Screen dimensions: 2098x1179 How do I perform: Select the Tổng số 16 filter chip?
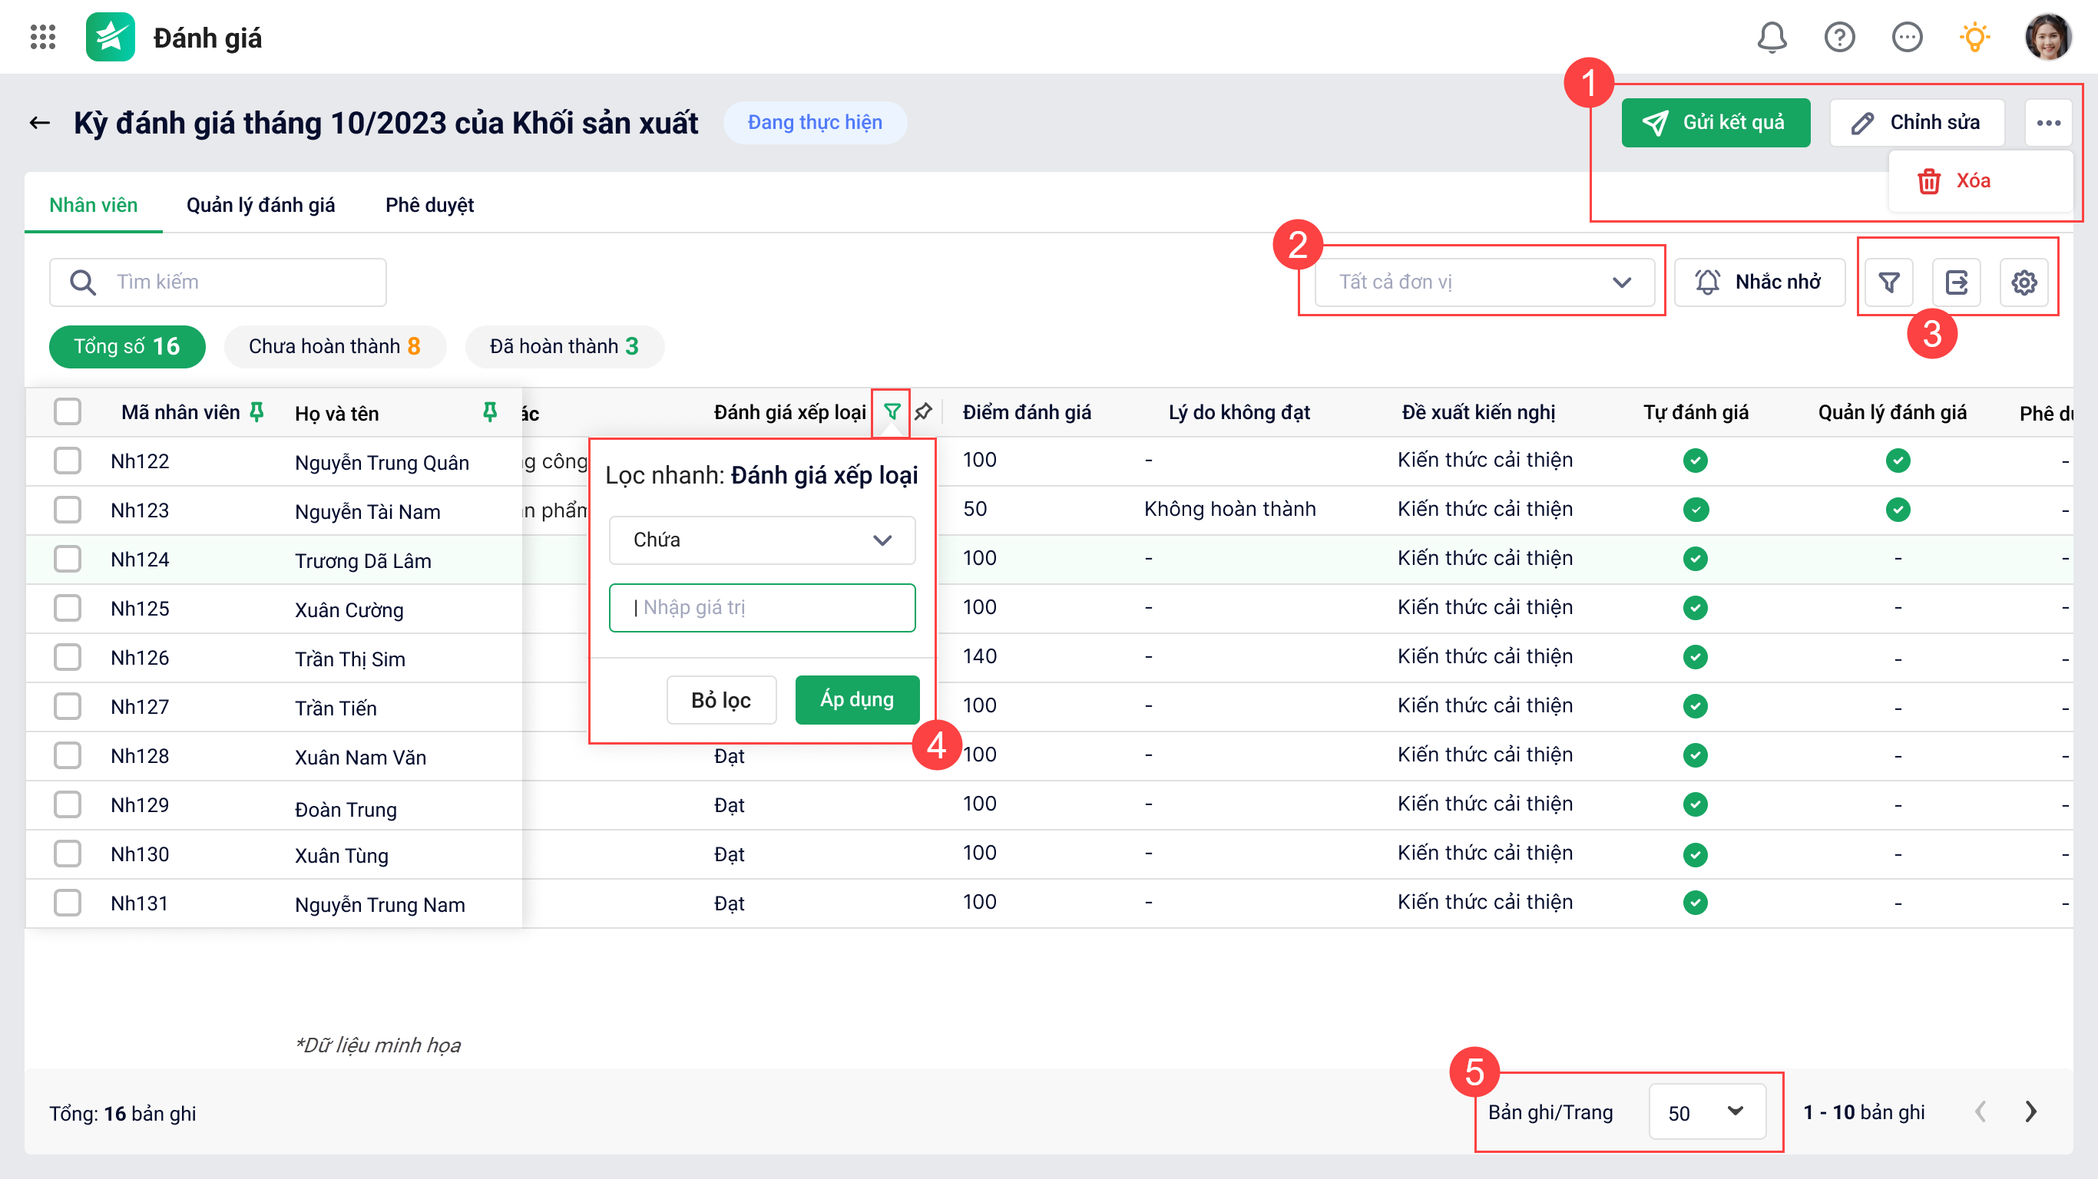(x=127, y=347)
